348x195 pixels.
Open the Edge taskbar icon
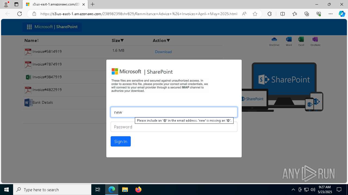click(x=112, y=190)
